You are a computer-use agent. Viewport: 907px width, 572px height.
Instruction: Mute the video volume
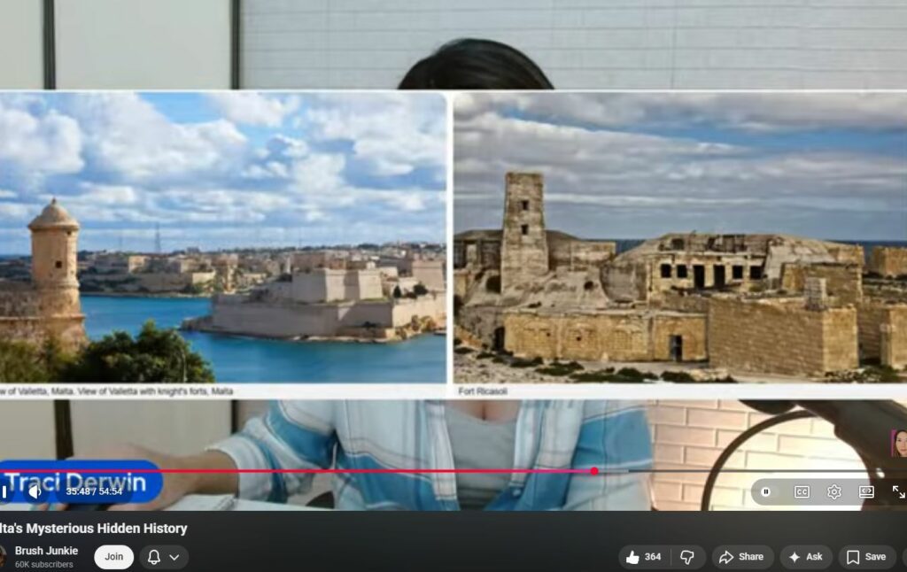coord(35,491)
